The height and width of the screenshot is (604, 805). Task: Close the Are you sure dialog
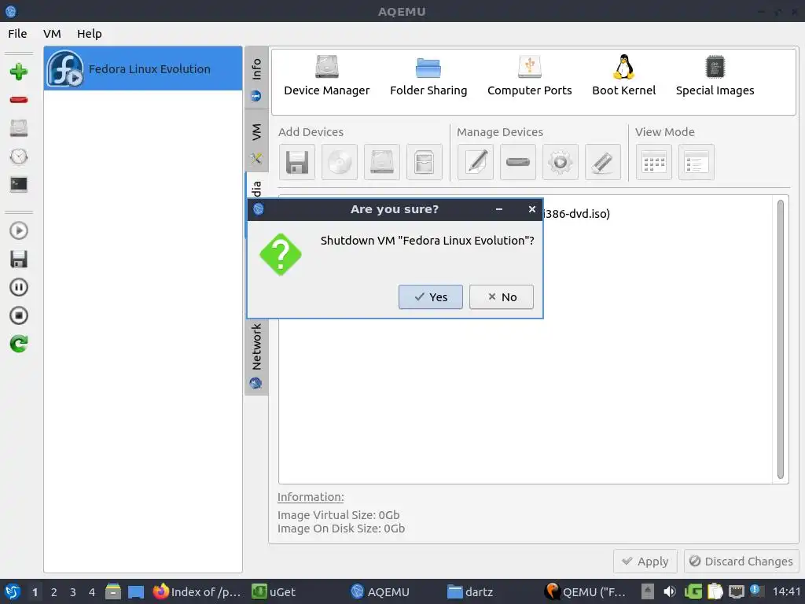[532, 209]
